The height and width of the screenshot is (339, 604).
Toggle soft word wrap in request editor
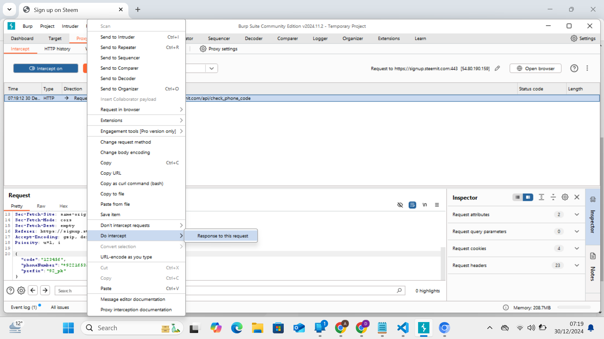click(x=412, y=205)
